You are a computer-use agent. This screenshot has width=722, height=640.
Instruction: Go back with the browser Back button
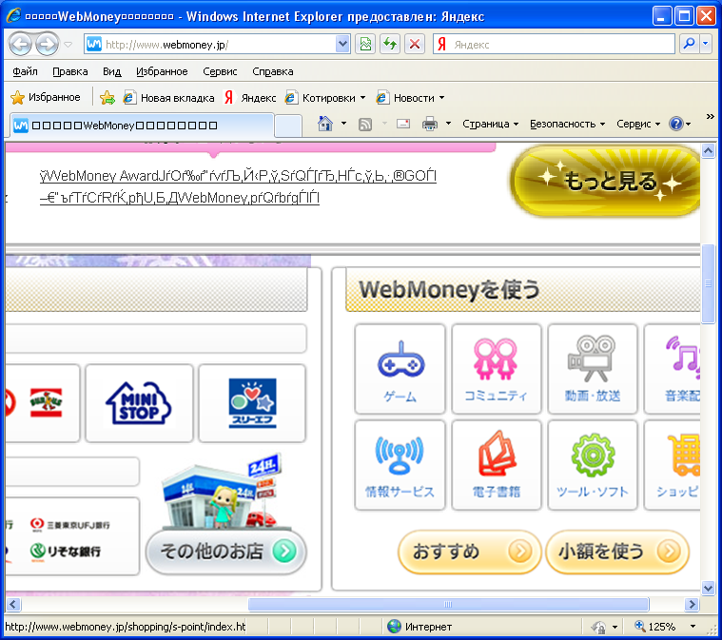(x=20, y=45)
